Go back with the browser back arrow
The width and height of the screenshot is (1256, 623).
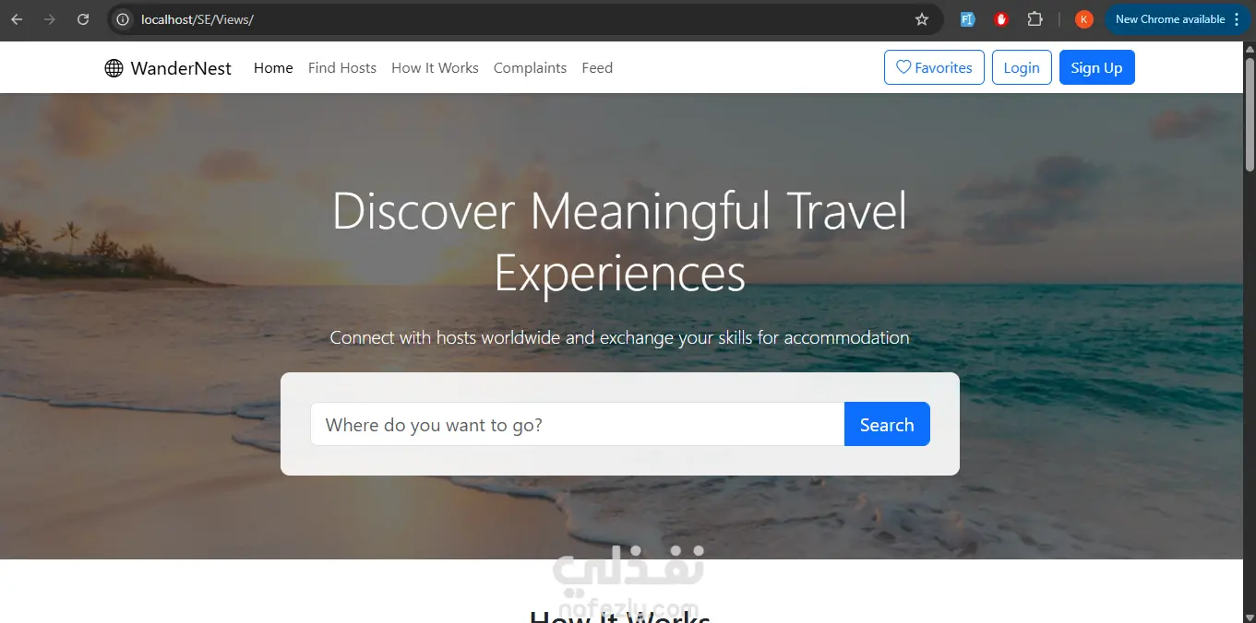pyautogui.click(x=17, y=19)
